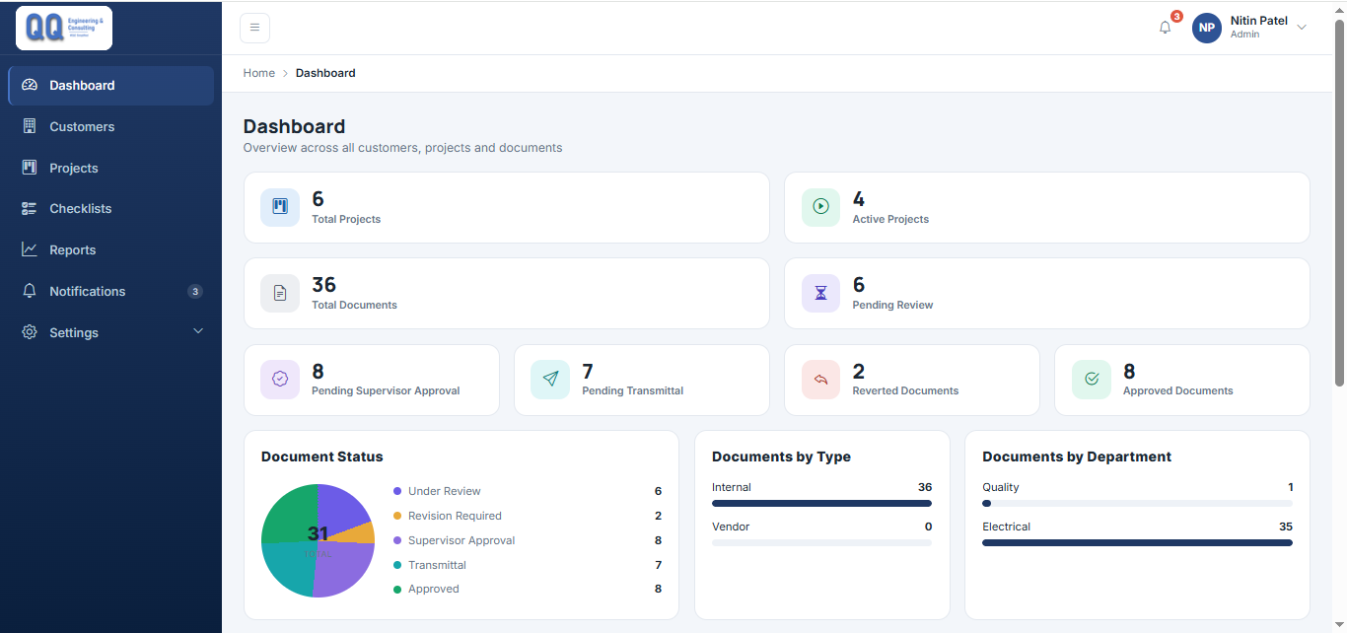This screenshot has height=633, width=1347.
Task: Open the Checklists menu item
Action: pos(110,209)
